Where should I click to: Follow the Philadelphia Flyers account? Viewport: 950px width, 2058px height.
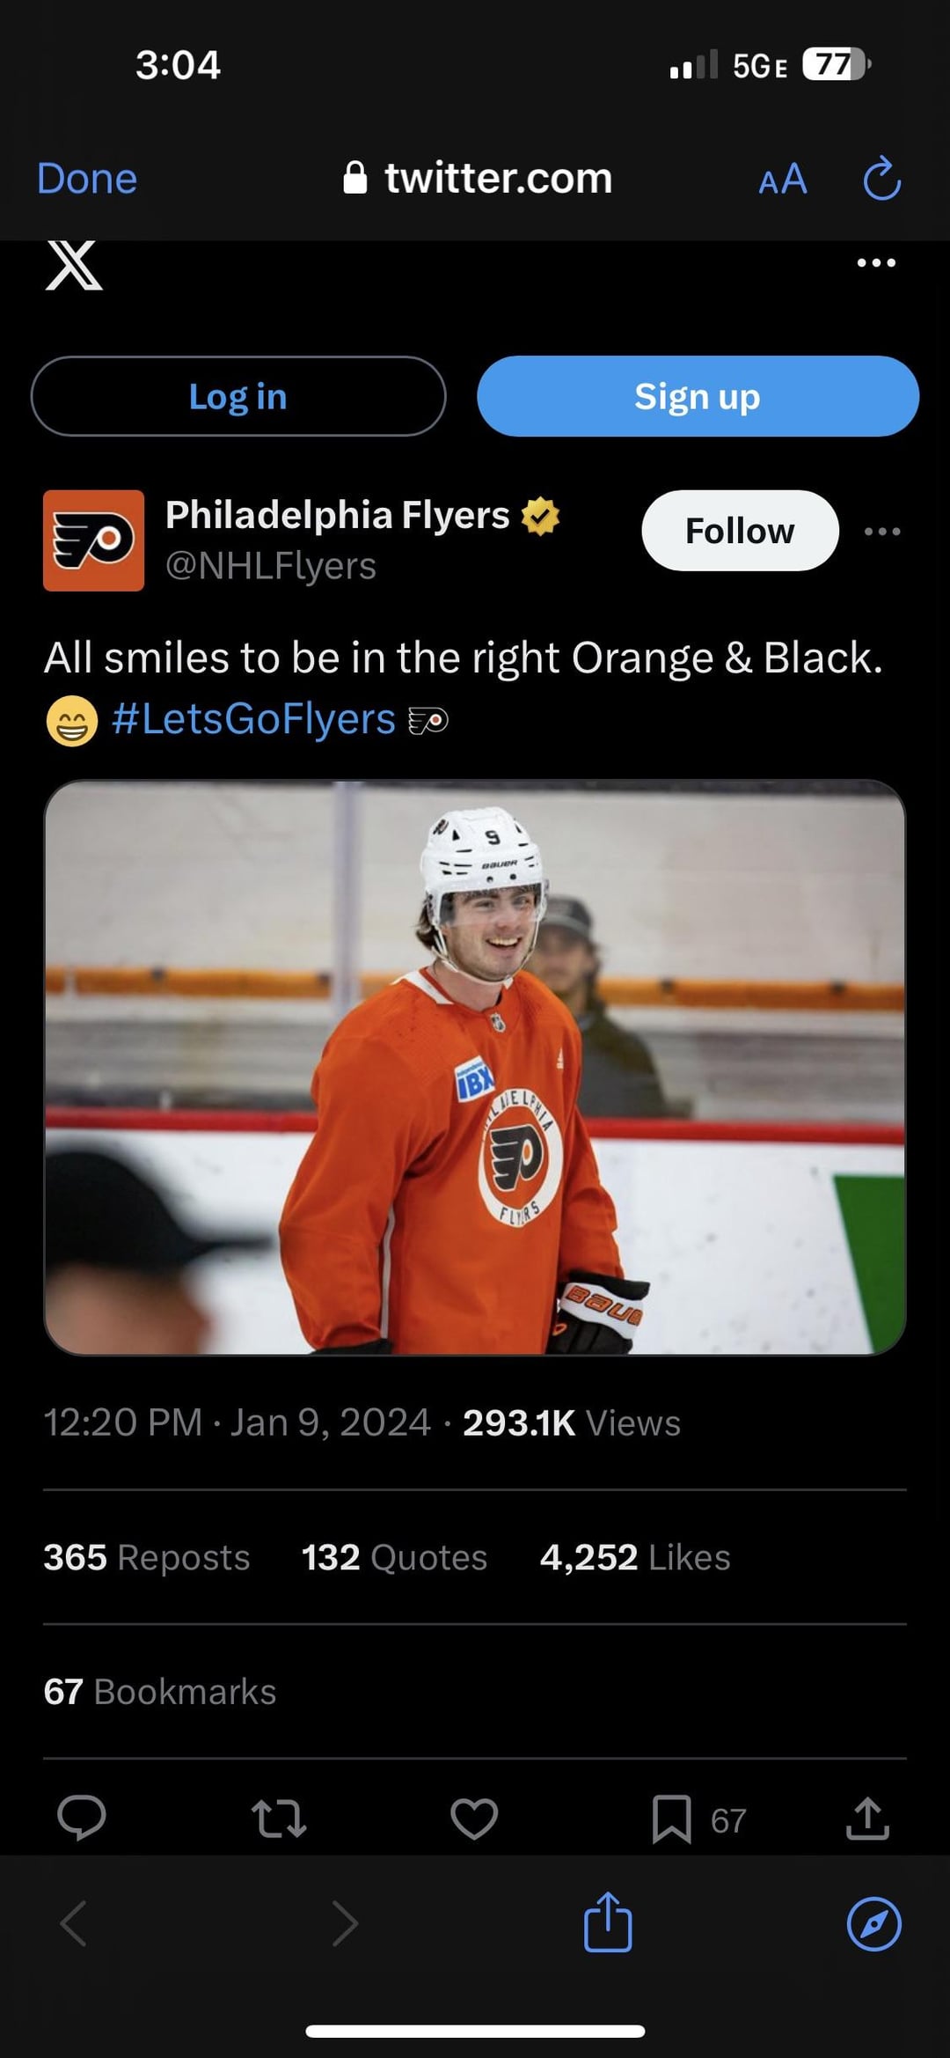[x=740, y=531]
